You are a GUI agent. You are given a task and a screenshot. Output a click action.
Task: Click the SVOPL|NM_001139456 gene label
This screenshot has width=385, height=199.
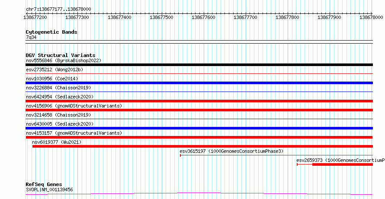(x=49, y=190)
